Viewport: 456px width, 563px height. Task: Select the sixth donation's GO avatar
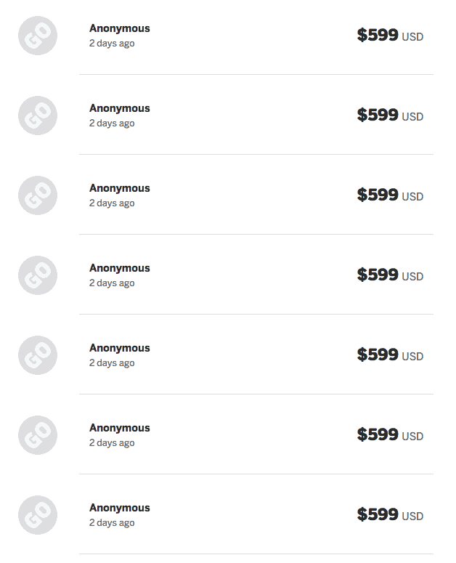coord(38,435)
